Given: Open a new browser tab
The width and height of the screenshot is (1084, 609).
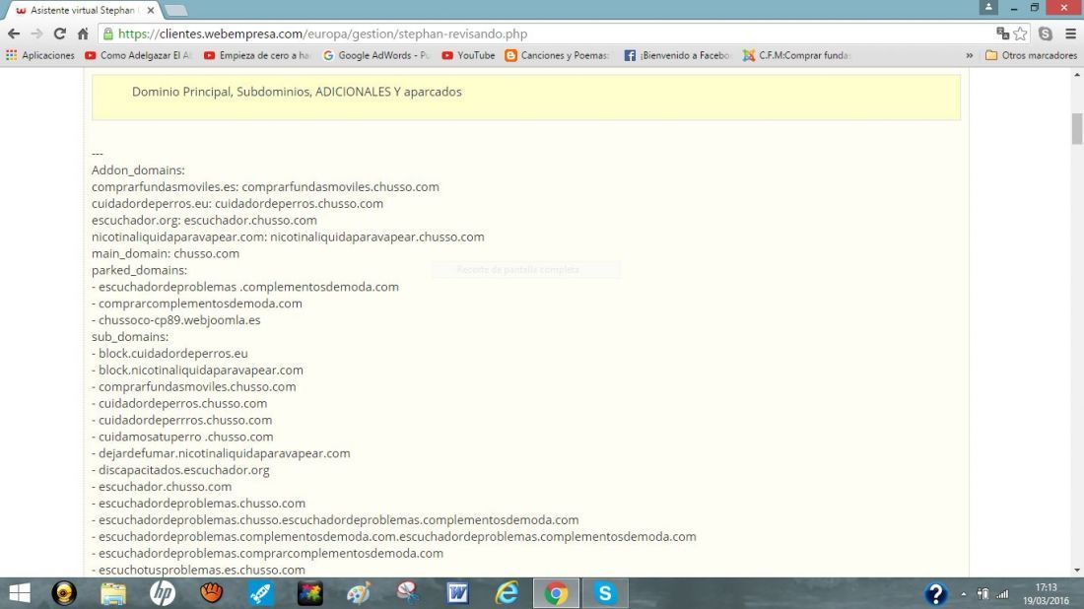Looking at the screenshot, I should [x=176, y=11].
